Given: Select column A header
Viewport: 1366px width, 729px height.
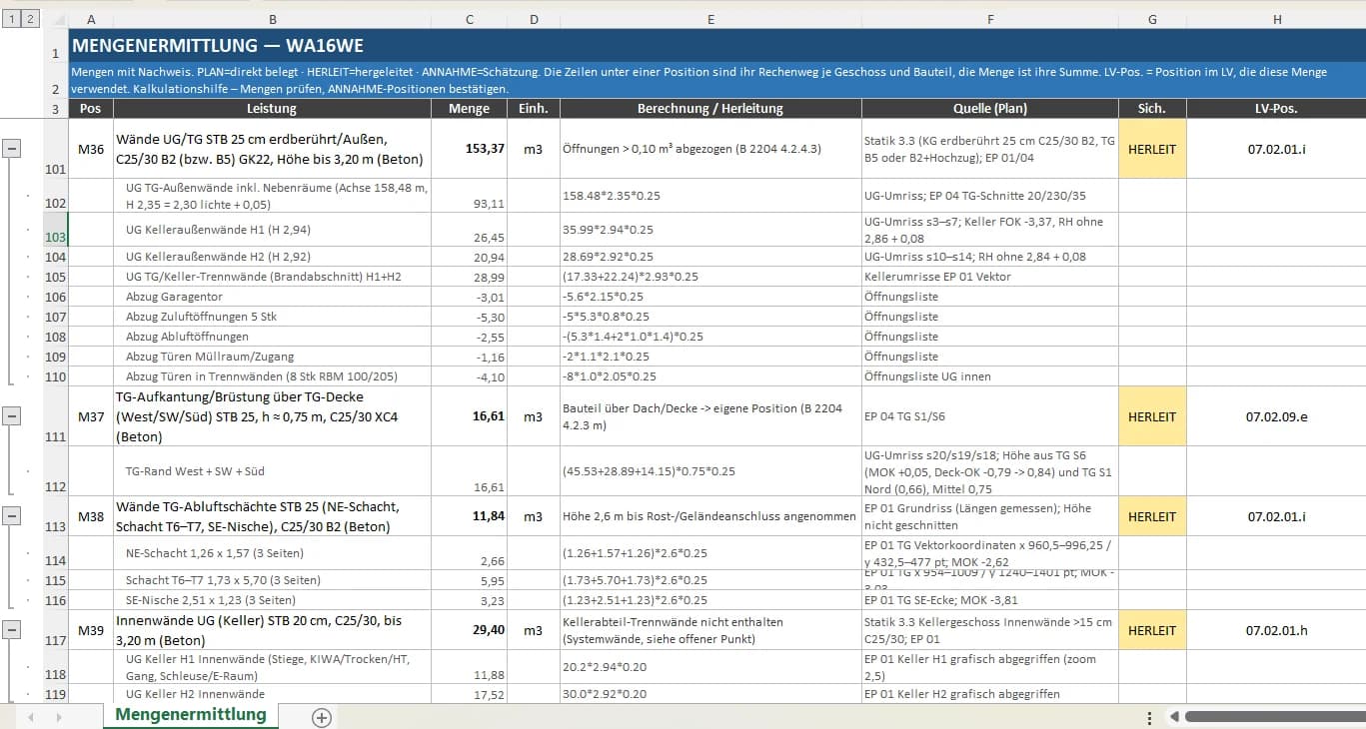Looking at the screenshot, I should pyautogui.click(x=91, y=19).
